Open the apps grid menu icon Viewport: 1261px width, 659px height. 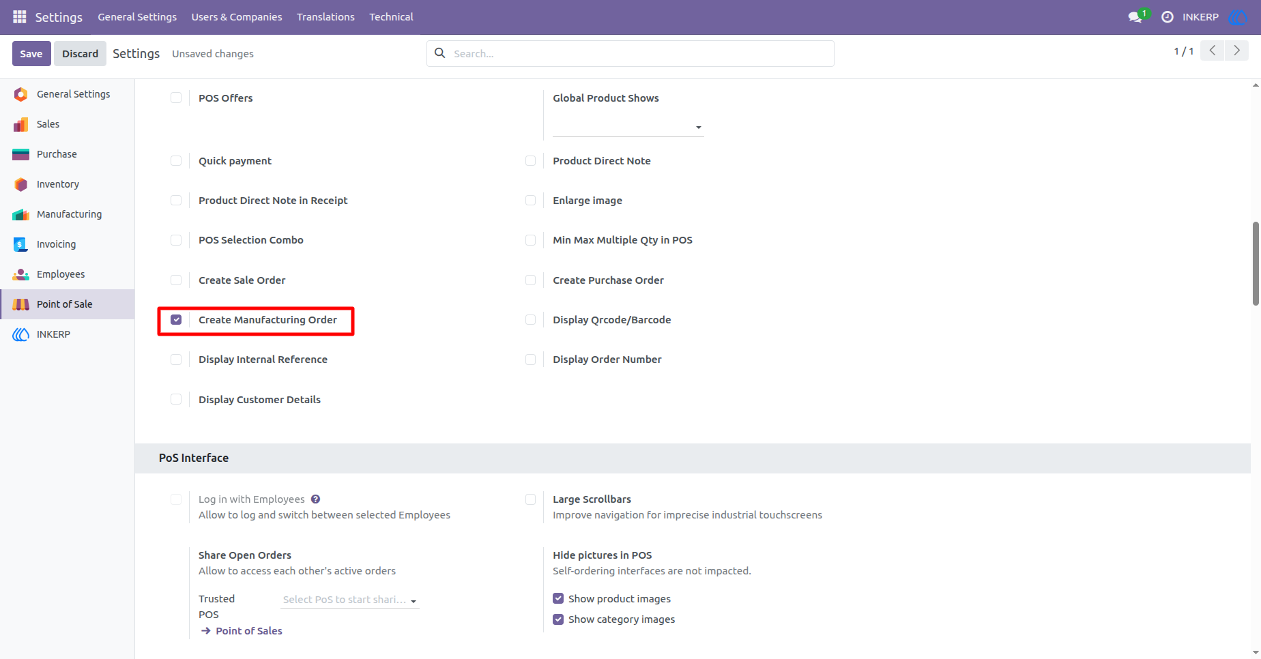pos(20,16)
